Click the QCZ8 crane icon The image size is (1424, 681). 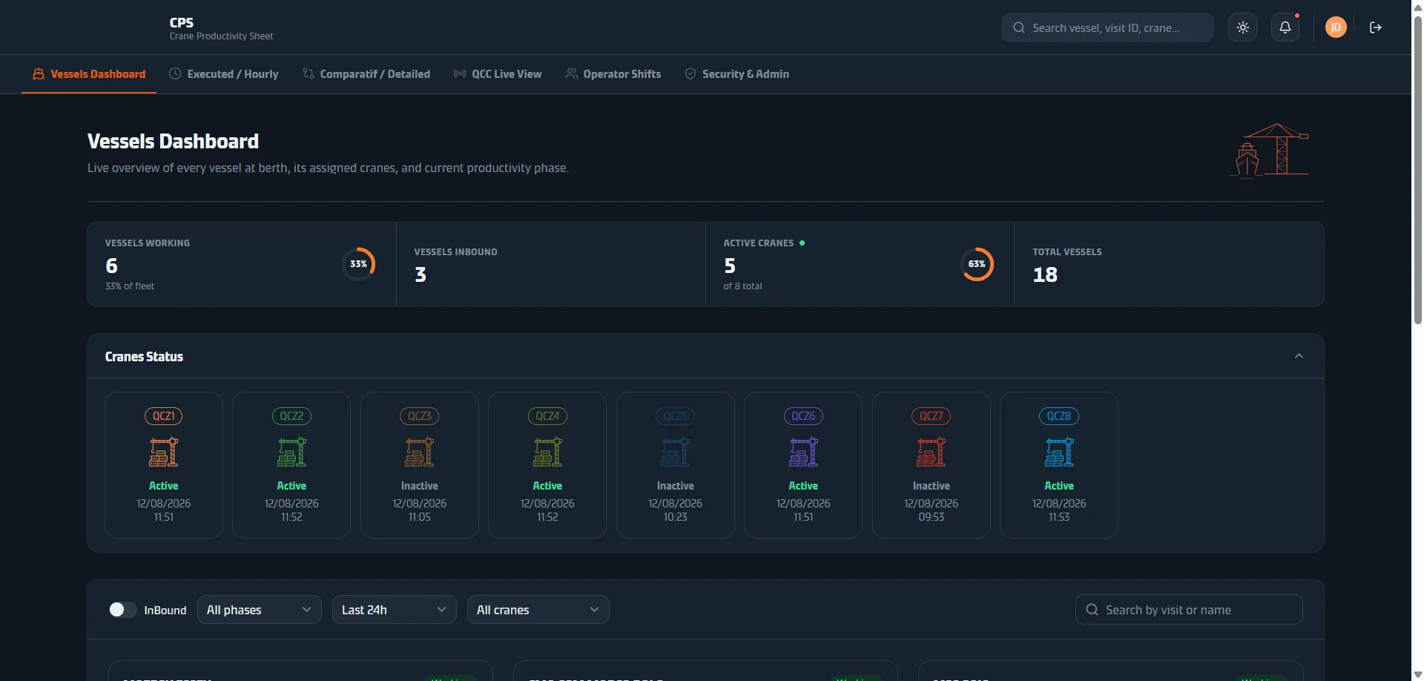coord(1059,452)
